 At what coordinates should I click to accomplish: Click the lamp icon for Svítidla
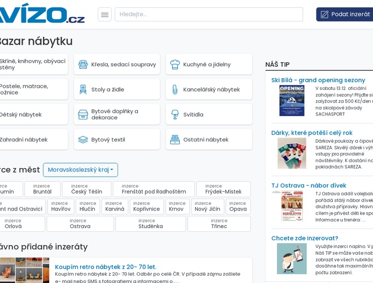coord(175,114)
